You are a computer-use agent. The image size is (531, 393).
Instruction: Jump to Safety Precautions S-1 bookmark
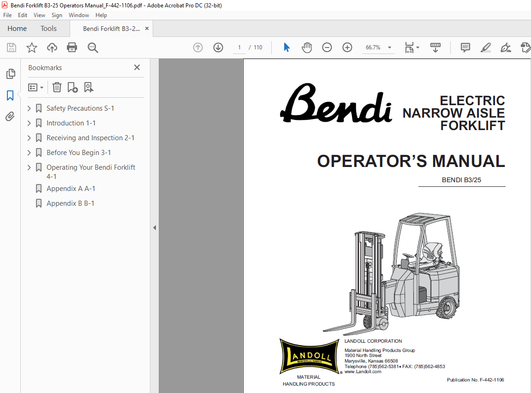(x=80, y=108)
